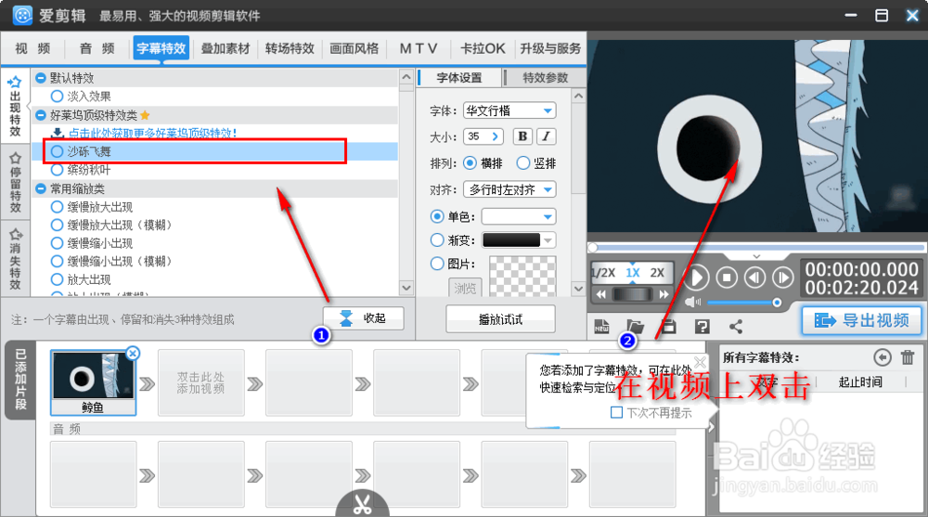The image size is (928, 517).
Task: Remove the 鲸鱼 clip with its X badge
Action: [x=133, y=354]
